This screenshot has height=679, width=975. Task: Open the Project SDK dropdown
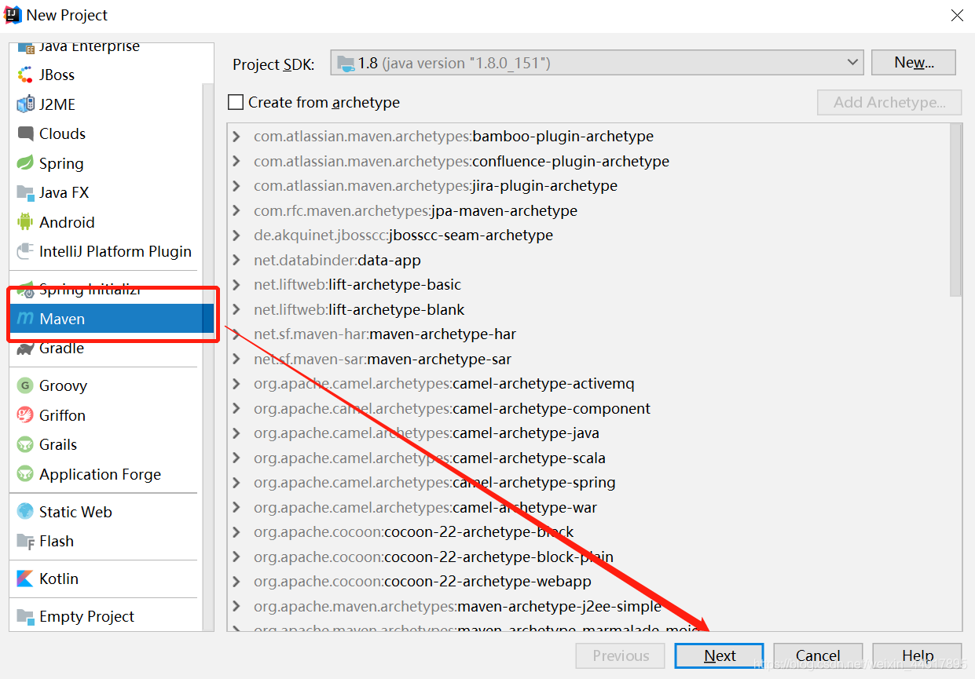pos(597,63)
